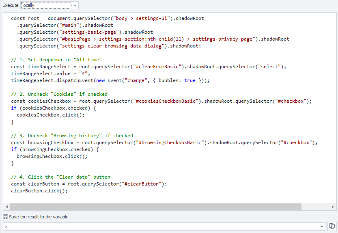Click the floppy disk save icon

click(x=5, y=217)
